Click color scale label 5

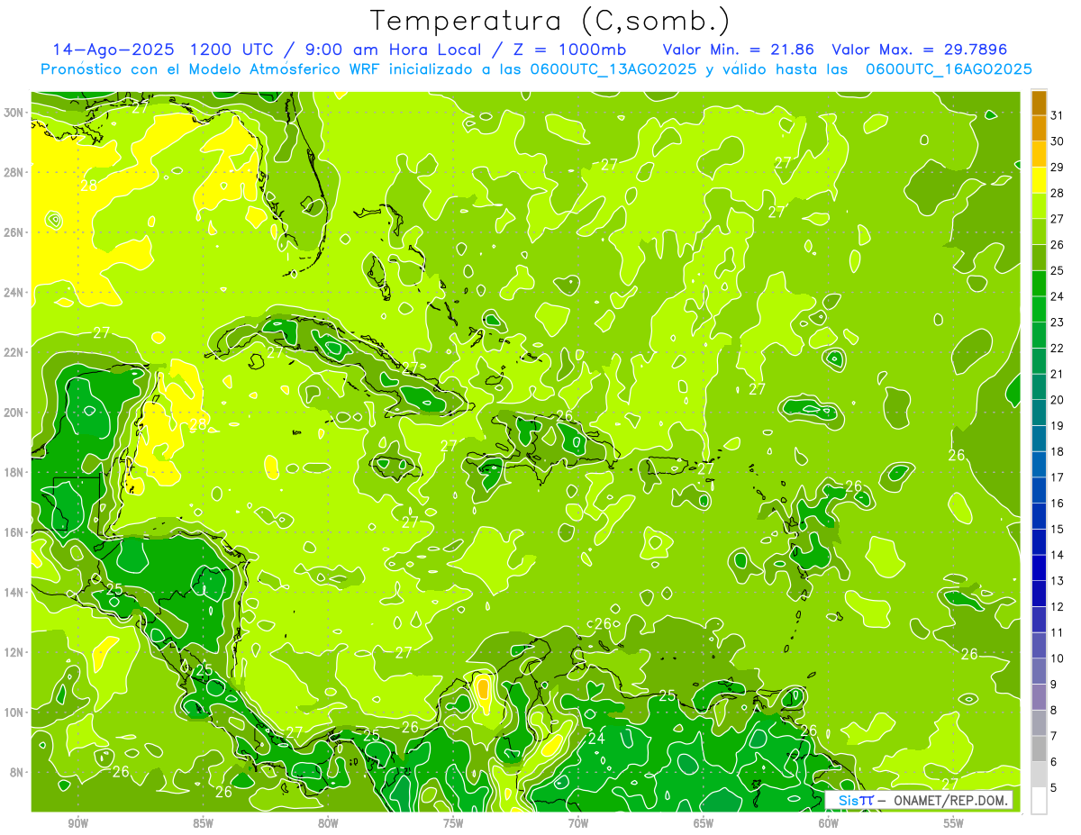click(1054, 788)
